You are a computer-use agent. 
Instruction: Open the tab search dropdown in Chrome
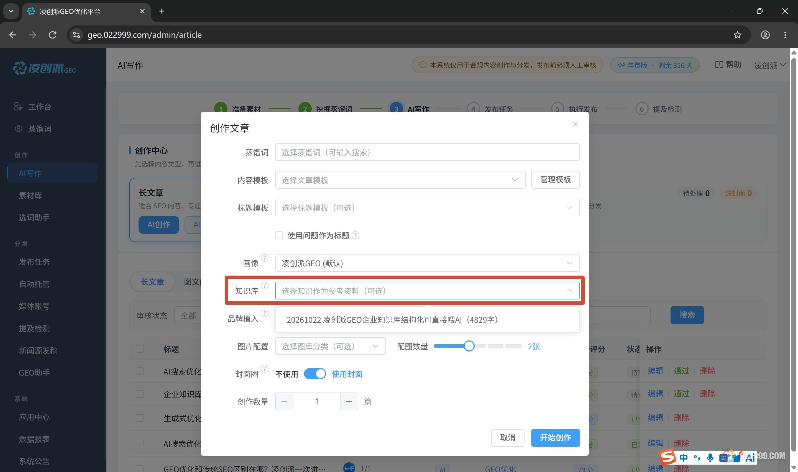tap(11, 11)
